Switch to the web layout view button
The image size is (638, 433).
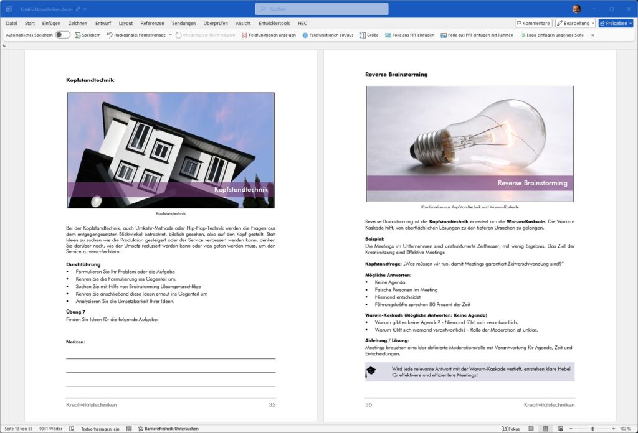click(559, 429)
